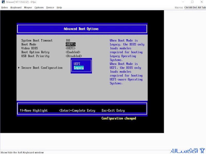Click the Secure Boot Configuration entry
The width and height of the screenshot is (206, 154).
pos(42,68)
